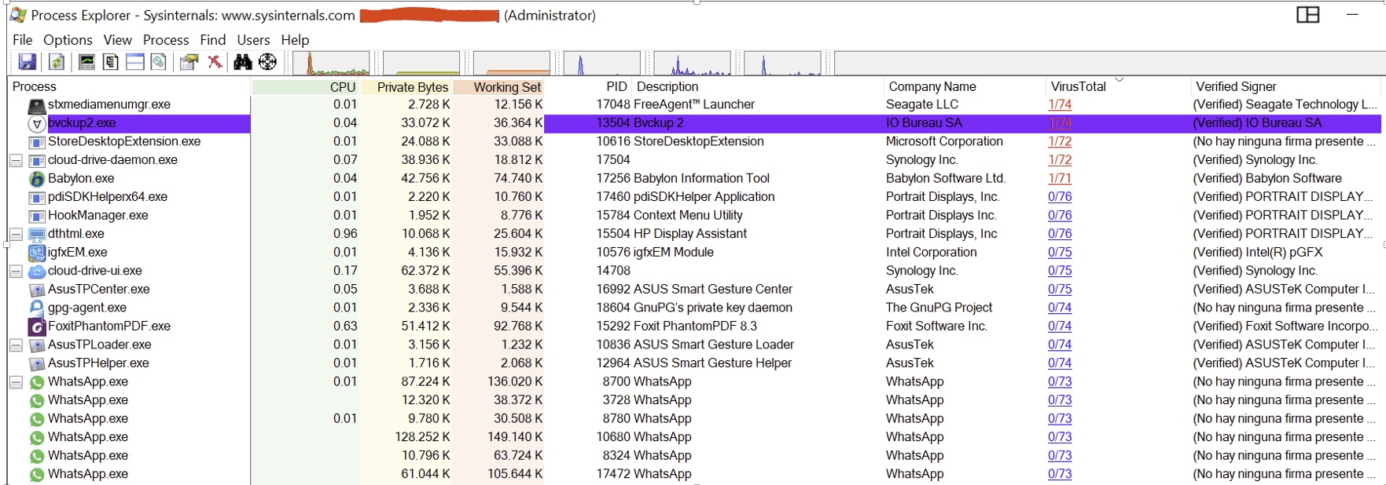This screenshot has width=1386, height=485.
Task: Open VirusTotal 1/72 link for StoreDesktopExtension.exe
Action: click(x=1060, y=141)
